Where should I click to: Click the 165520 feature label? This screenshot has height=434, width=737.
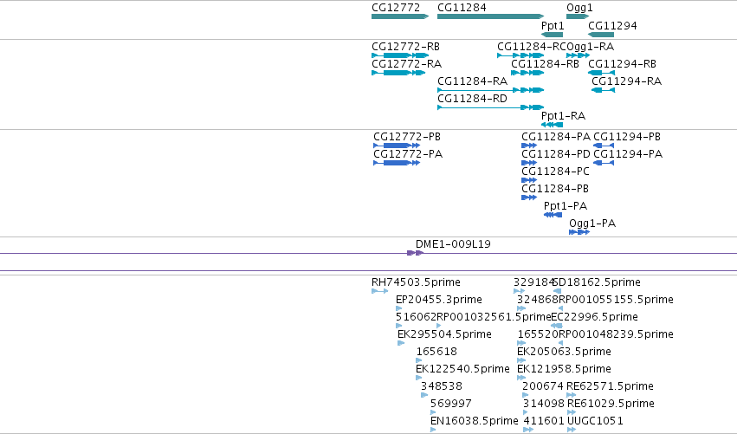click(538, 334)
